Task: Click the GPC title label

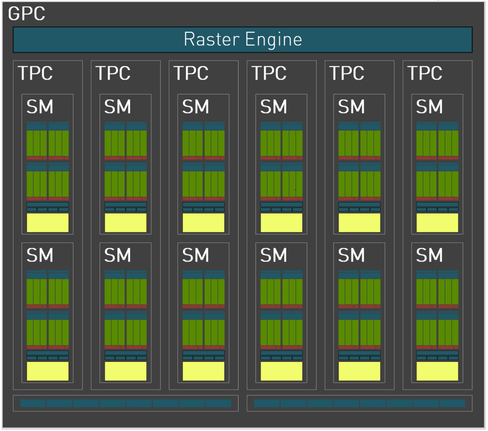Action: 27,13
